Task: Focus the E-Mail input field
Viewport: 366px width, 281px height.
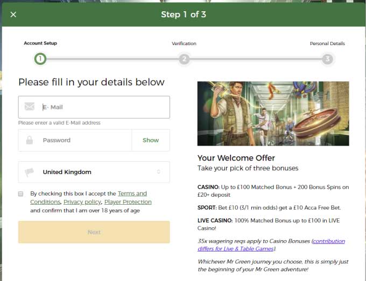Action: [94, 107]
